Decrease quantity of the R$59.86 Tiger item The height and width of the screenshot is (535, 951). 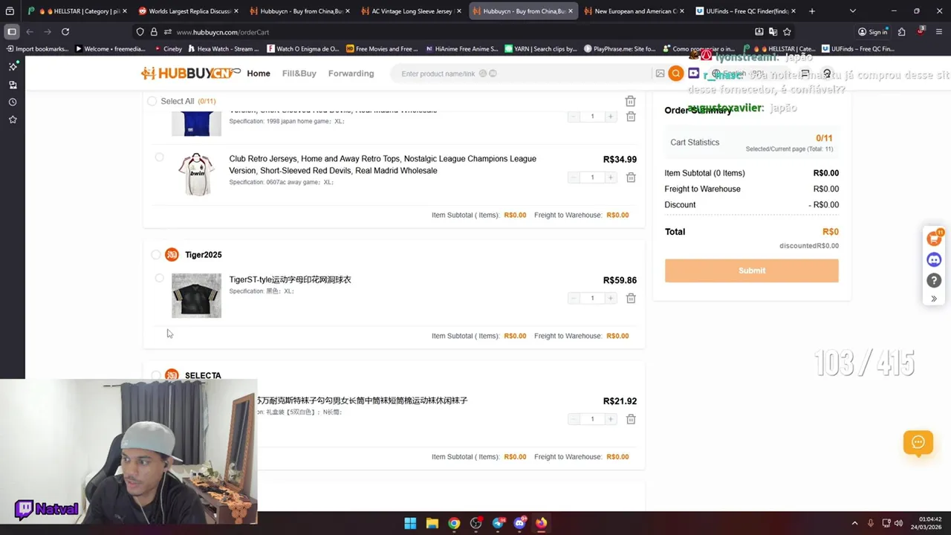click(574, 298)
